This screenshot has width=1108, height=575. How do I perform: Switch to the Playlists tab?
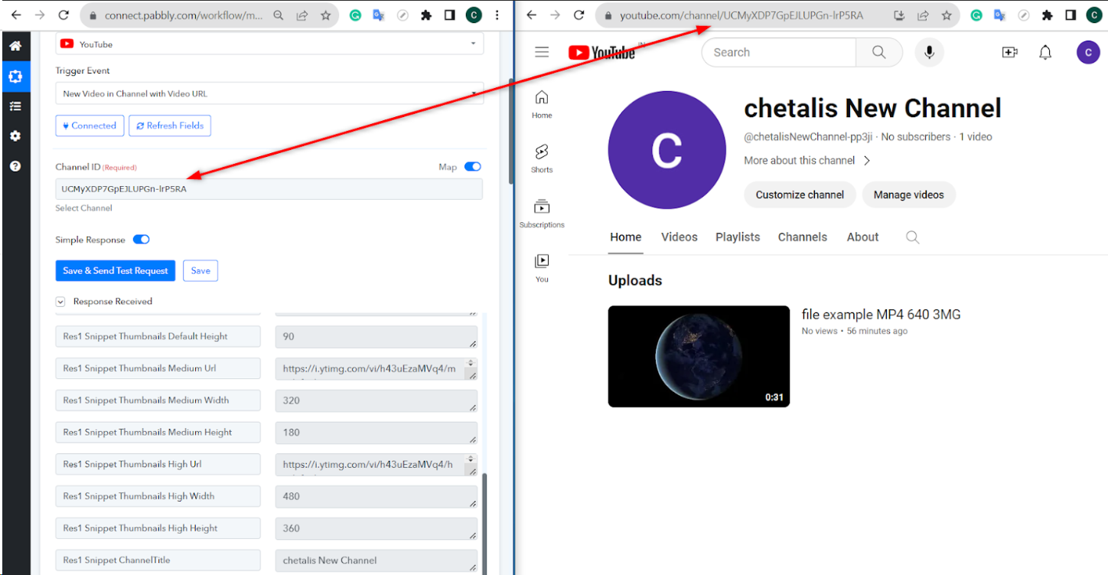(738, 237)
